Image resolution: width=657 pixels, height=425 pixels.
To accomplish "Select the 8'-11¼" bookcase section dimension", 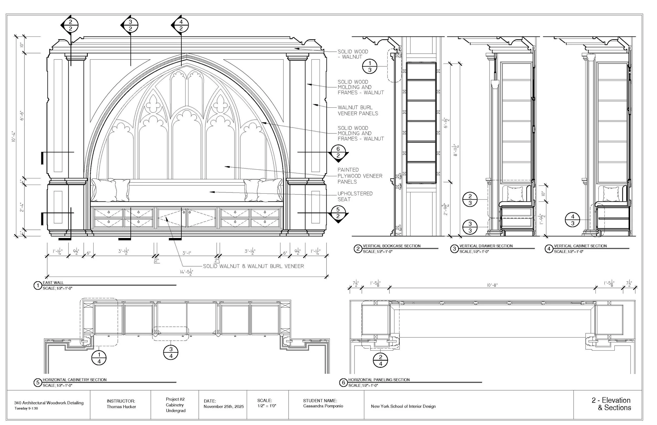I will [x=456, y=150].
